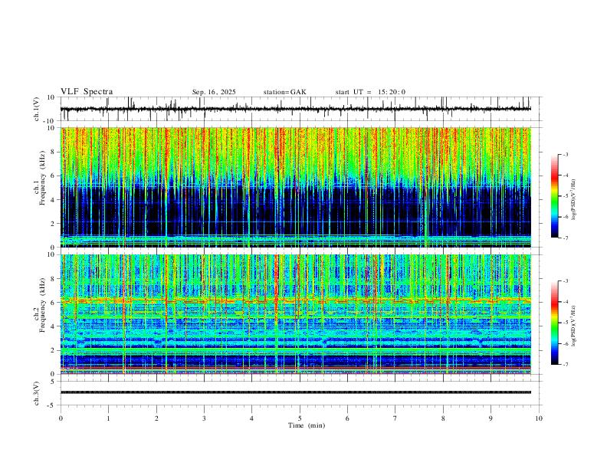This screenshot has width=607, height=469.
Task: Click lower color bar label 'log(PSD)(V²/Hz)'
Action: pyautogui.click(x=574, y=326)
